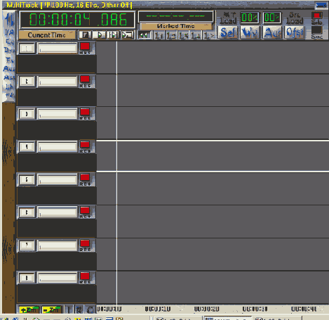Viewport: 329px width, 320px height.
Task: Arm recording on track 4
Action: point(85,145)
